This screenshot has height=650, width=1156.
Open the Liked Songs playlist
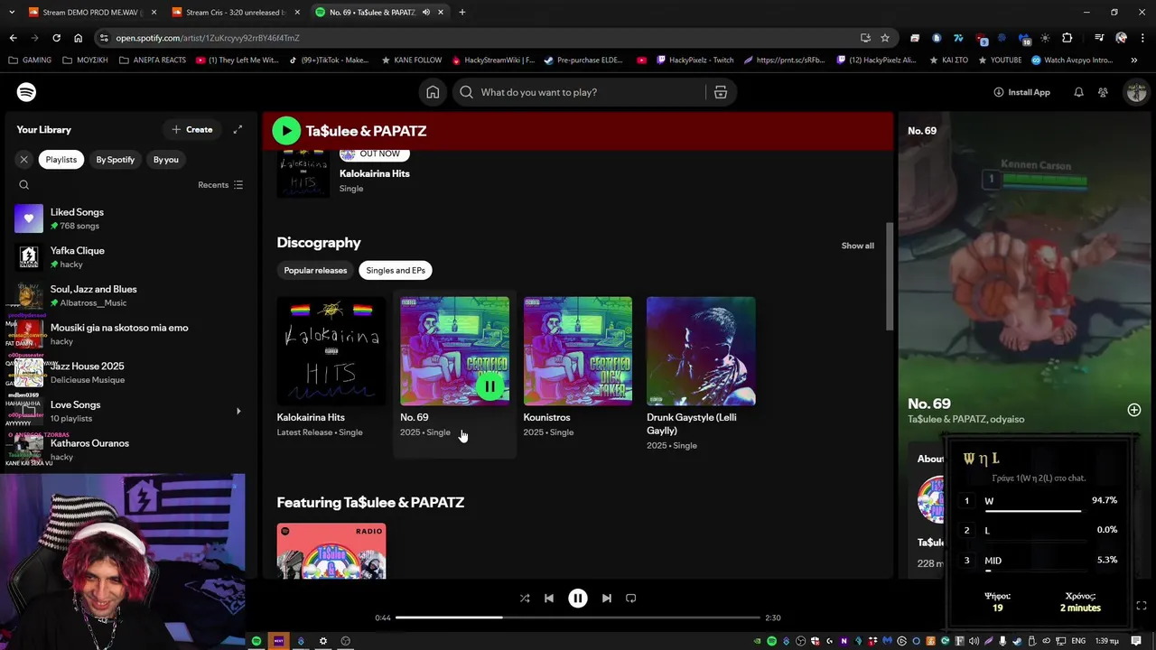tap(126, 218)
